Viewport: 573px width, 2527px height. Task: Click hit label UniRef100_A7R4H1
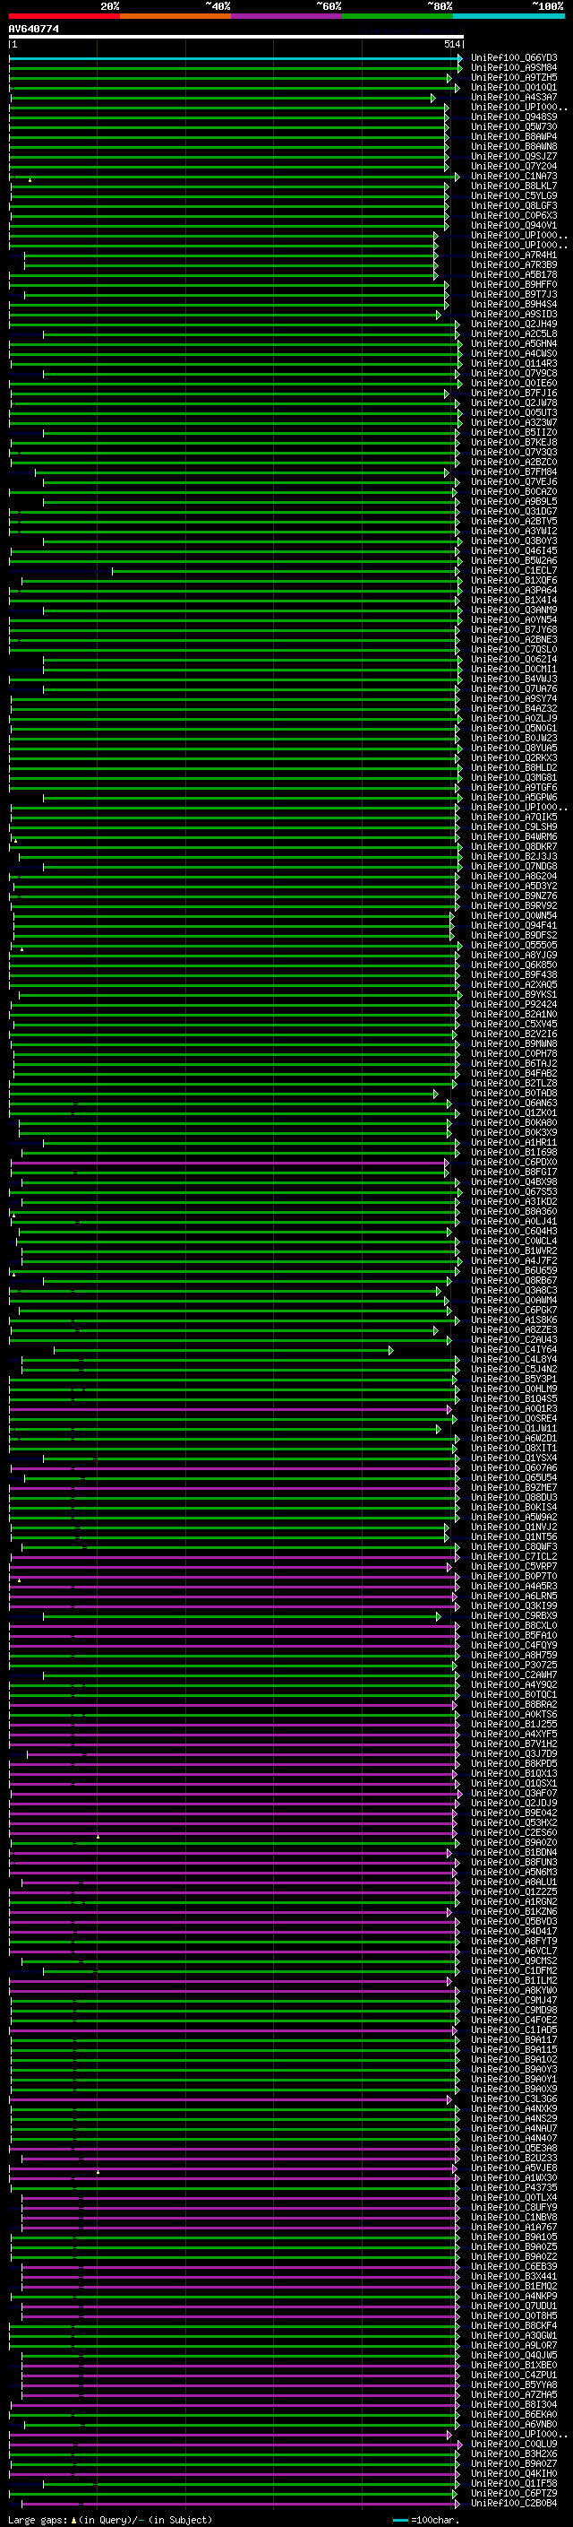click(x=514, y=255)
